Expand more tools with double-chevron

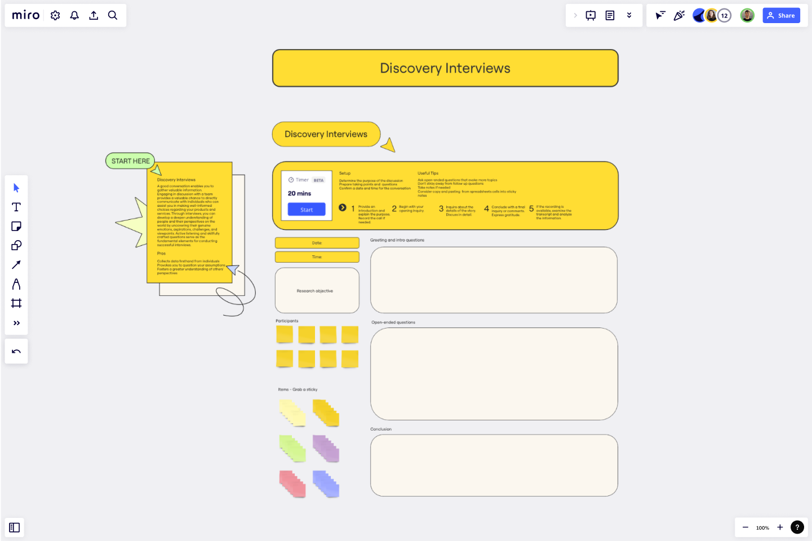[x=16, y=323]
